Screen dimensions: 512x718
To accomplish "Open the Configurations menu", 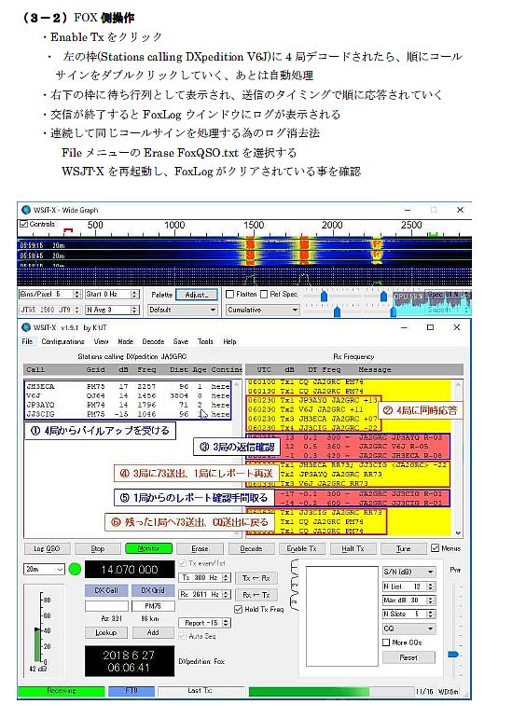I will (62, 341).
